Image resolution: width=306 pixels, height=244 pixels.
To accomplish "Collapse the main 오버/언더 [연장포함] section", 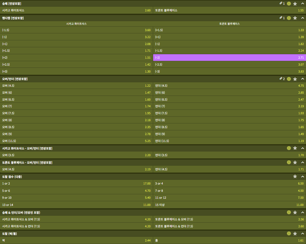I will (x=302, y=79).
